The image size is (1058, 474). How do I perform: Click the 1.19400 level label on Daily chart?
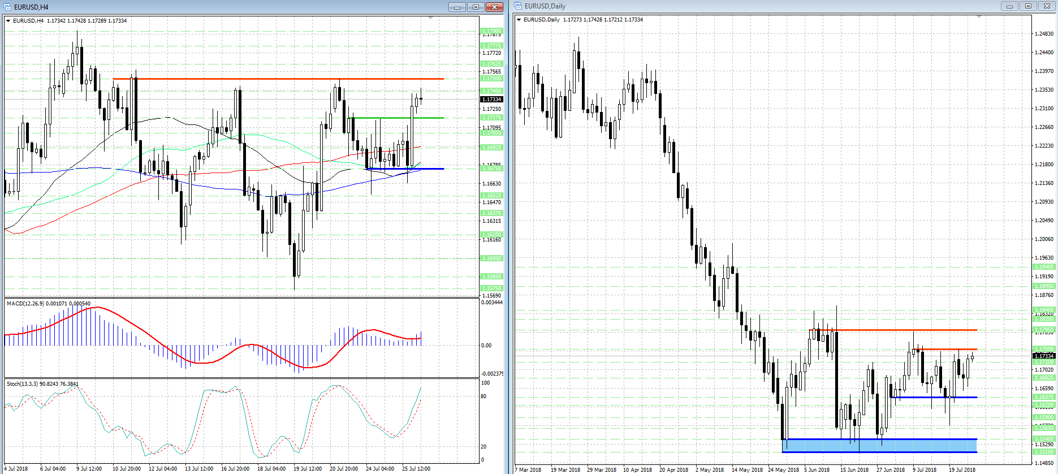1044,267
